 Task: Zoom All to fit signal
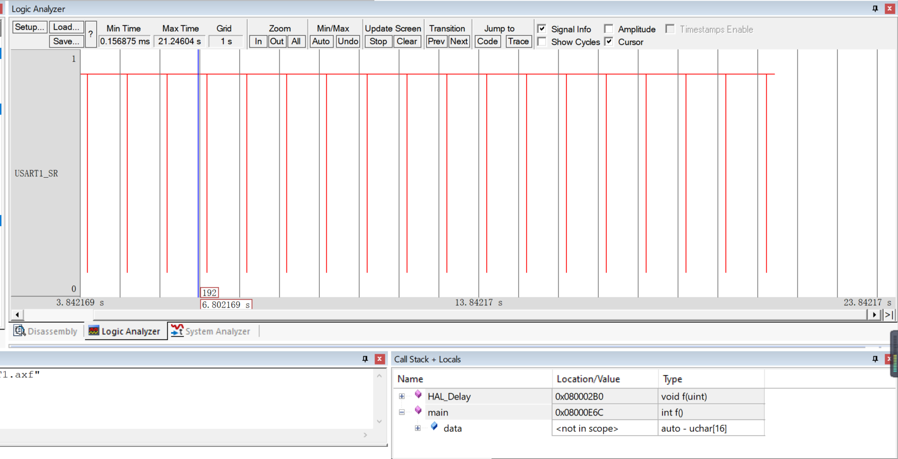[x=296, y=41]
